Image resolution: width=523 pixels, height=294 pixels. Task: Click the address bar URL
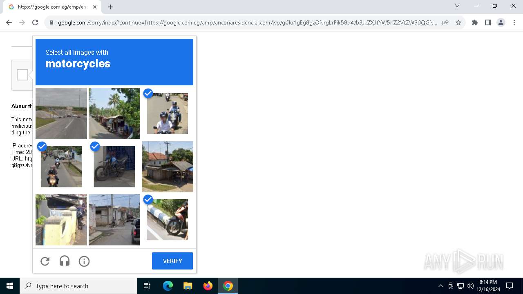tap(247, 22)
